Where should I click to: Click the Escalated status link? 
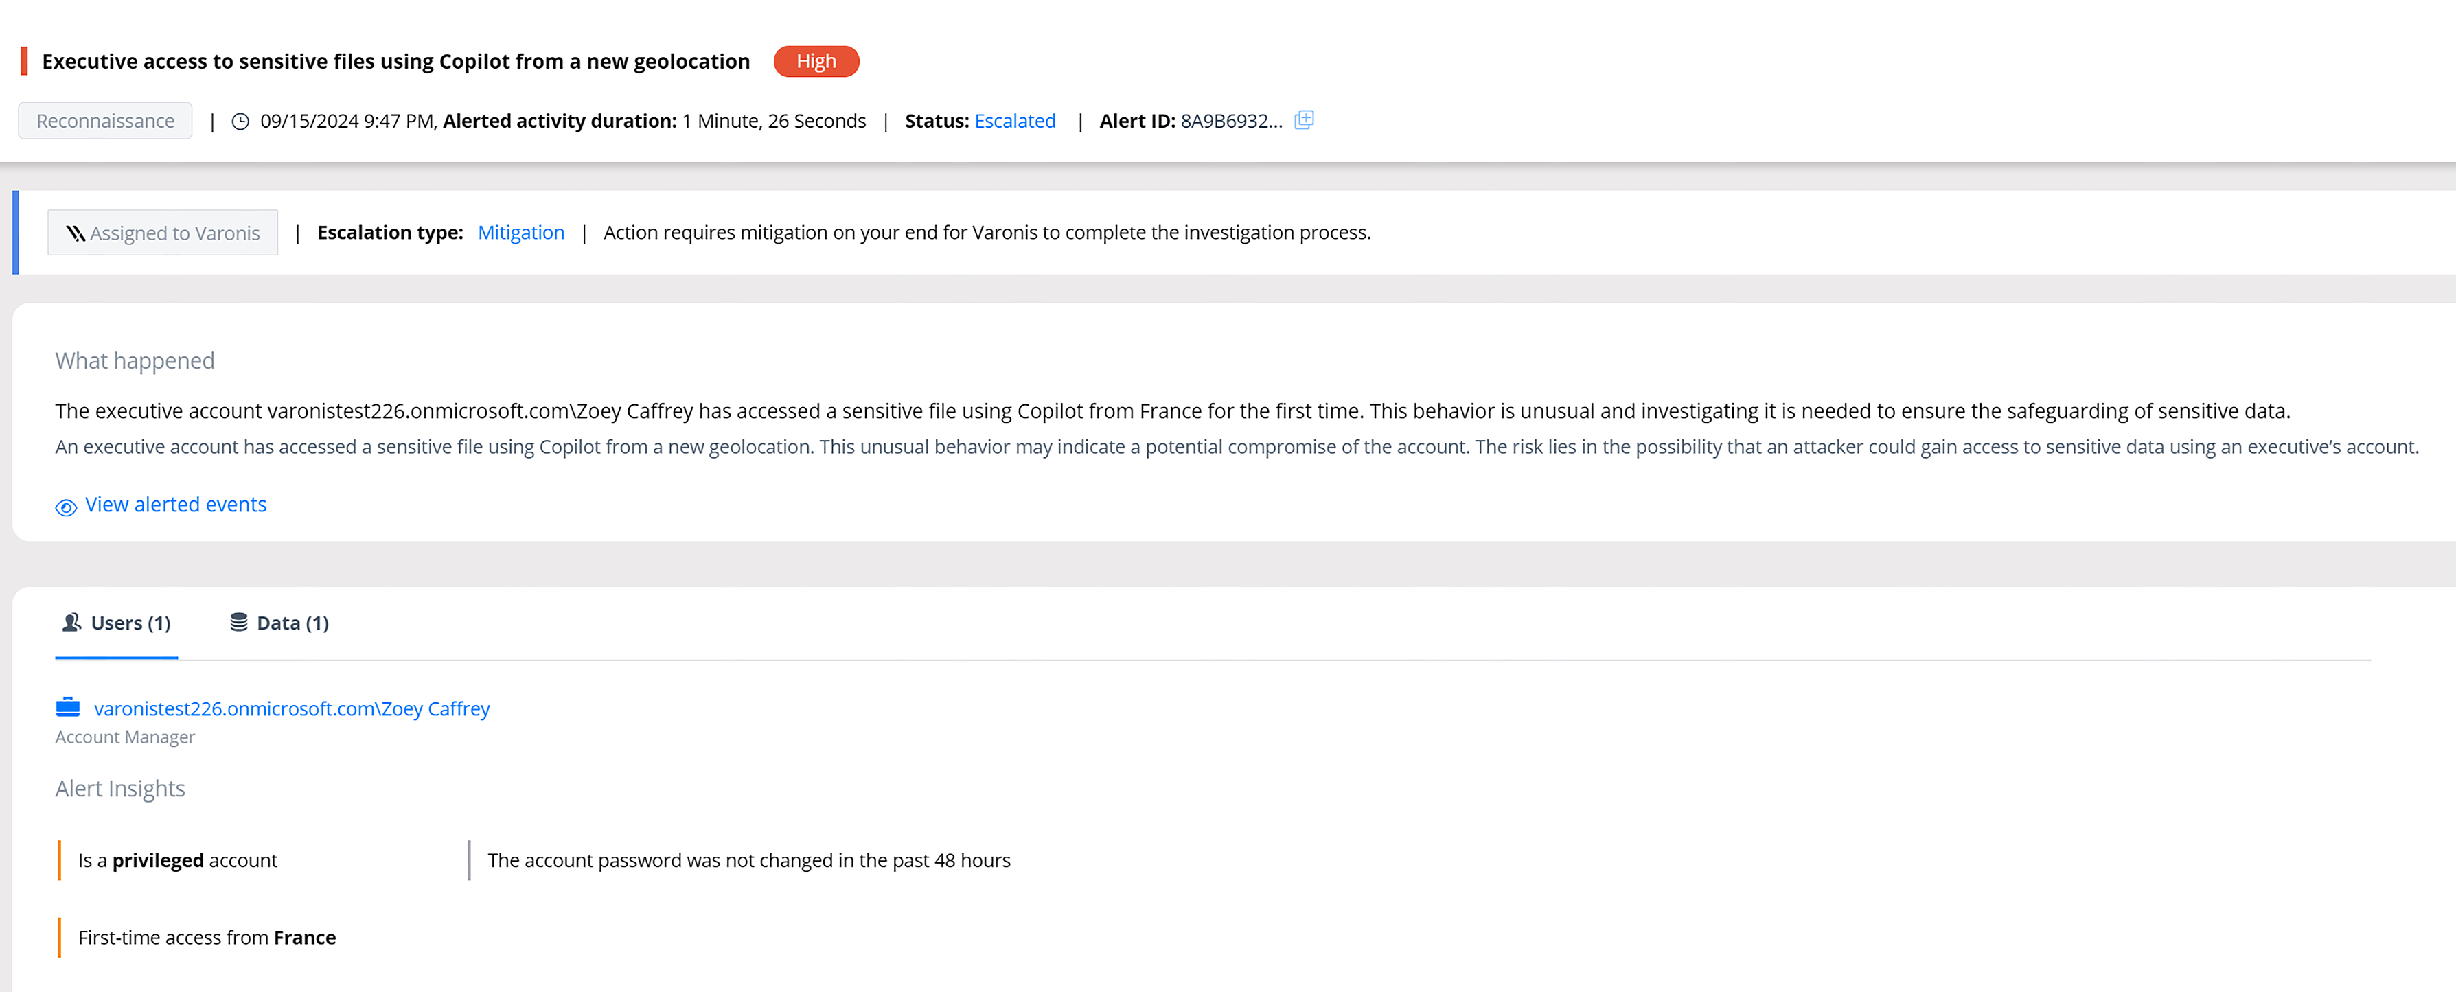click(1014, 121)
